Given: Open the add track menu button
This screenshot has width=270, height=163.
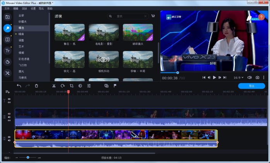Looking at the screenshot, I should click(x=7, y=92).
